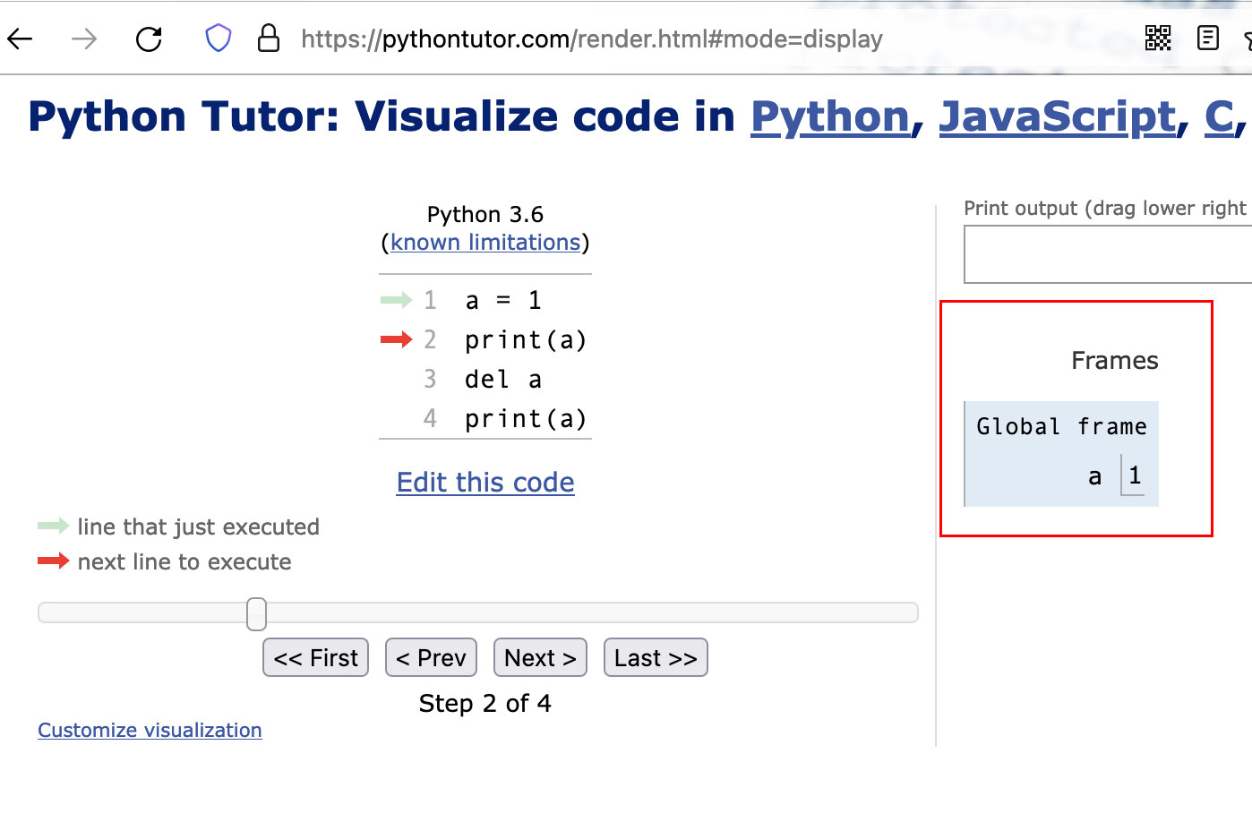Click the red legend arrow icon
1252x822 pixels.
coord(54,561)
